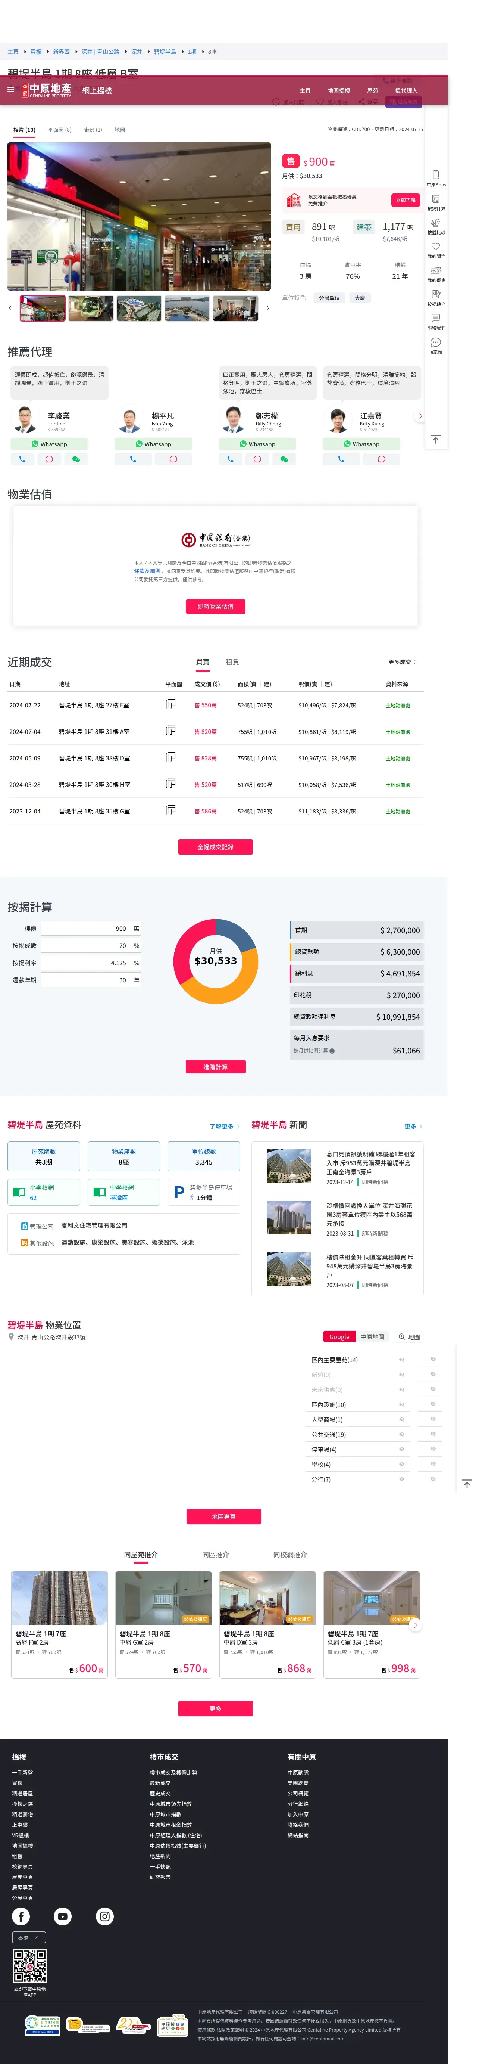This screenshot has height=2064, width=479.
Task: Open the Instagram page from the footer
Action: tap(105, 1916)
